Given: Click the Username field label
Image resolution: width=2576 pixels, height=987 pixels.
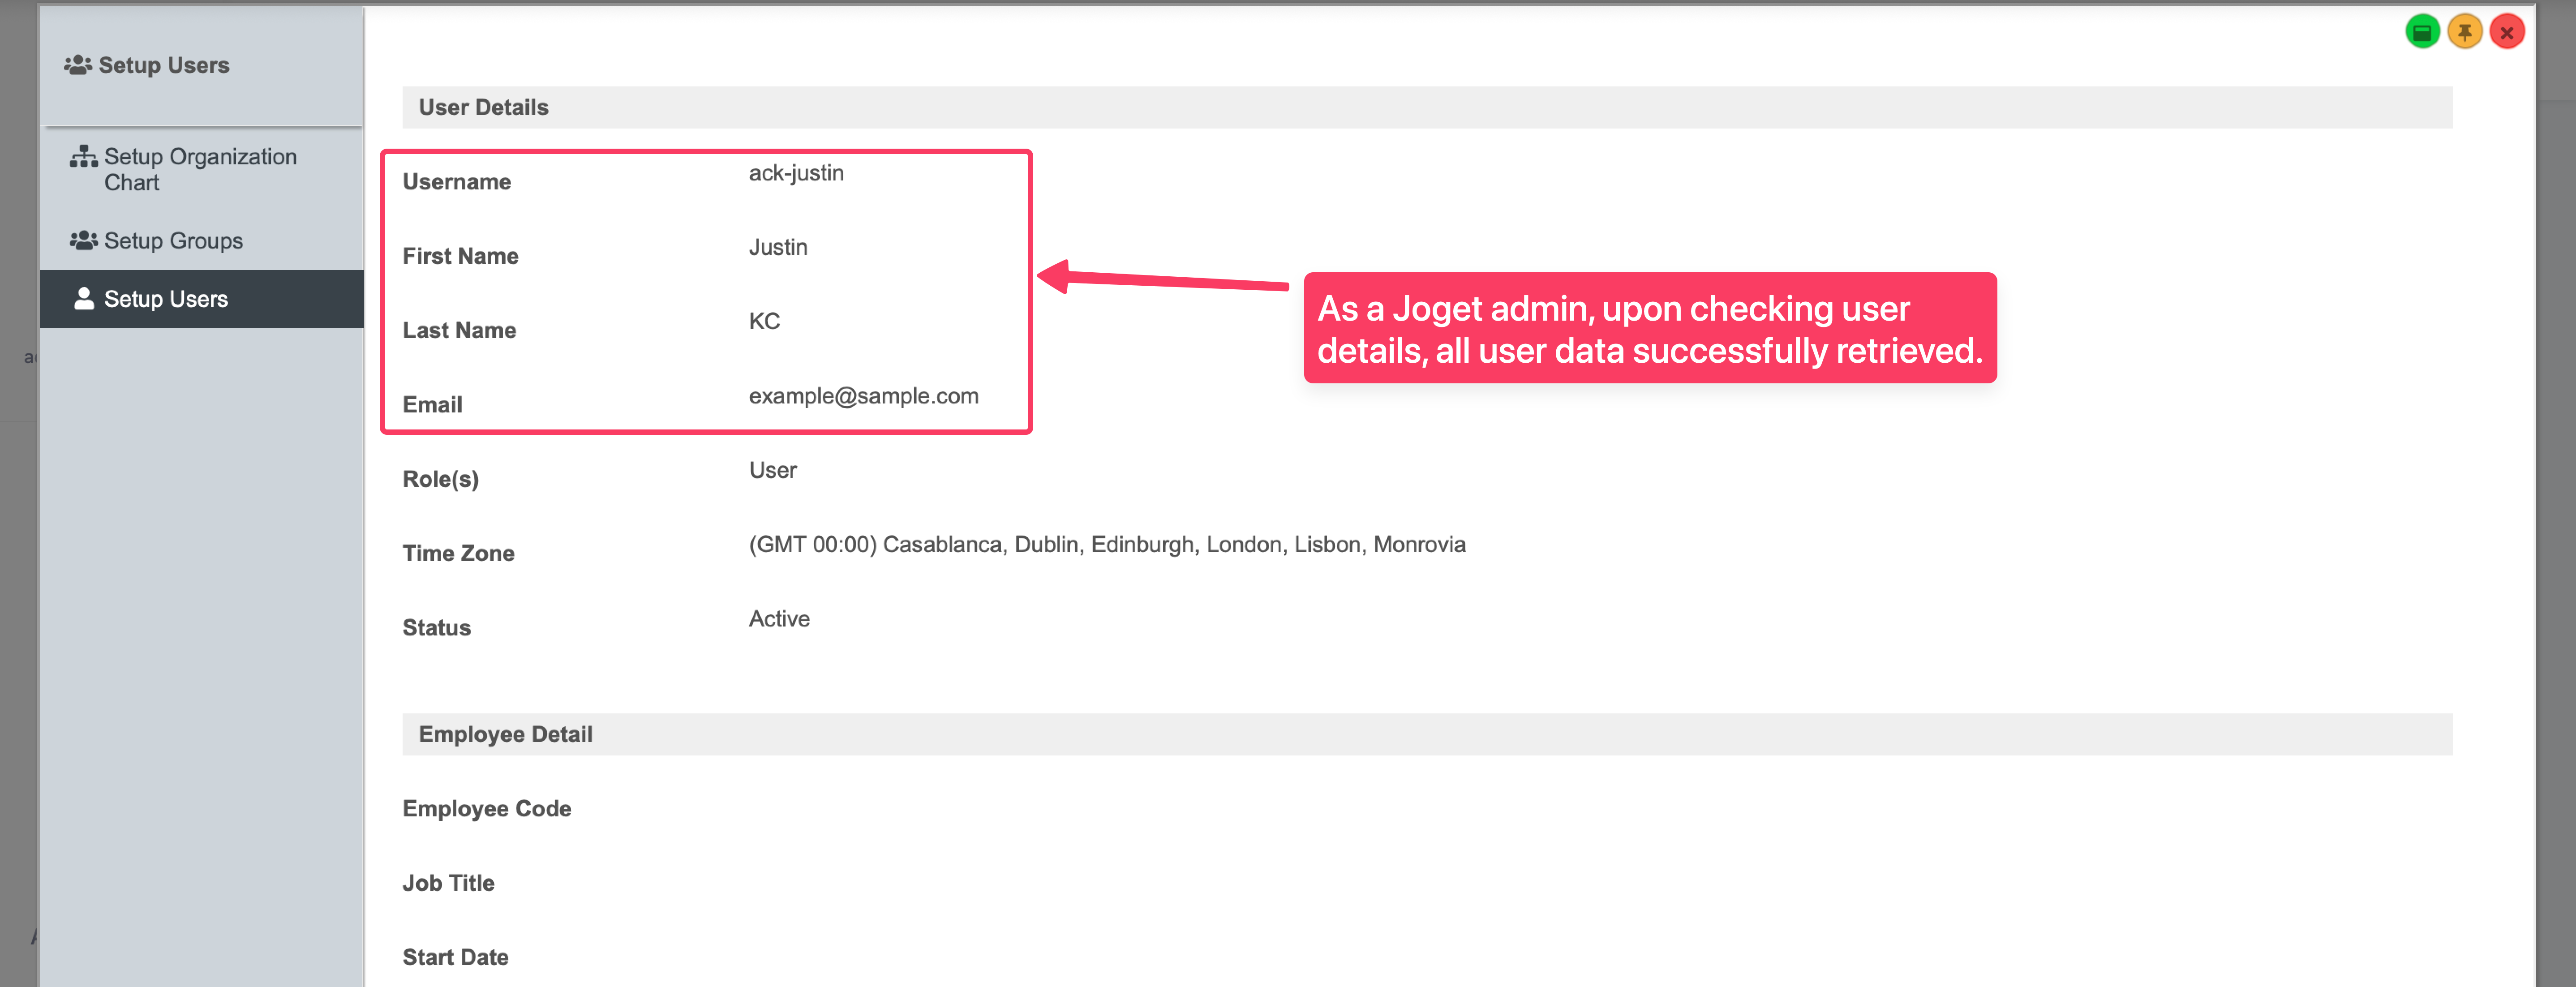Looking at the screenshot, I should [457, 182].
